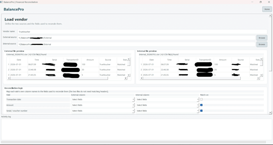The image size is (273, 145).
Task: Click the BalancePro logo heading
Action: click(x=14, y=9)
